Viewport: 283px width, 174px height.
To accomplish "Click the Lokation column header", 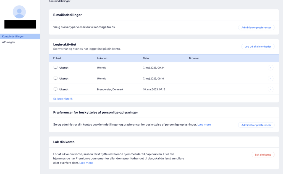I will pyautogui.click(x=102, y=58).
